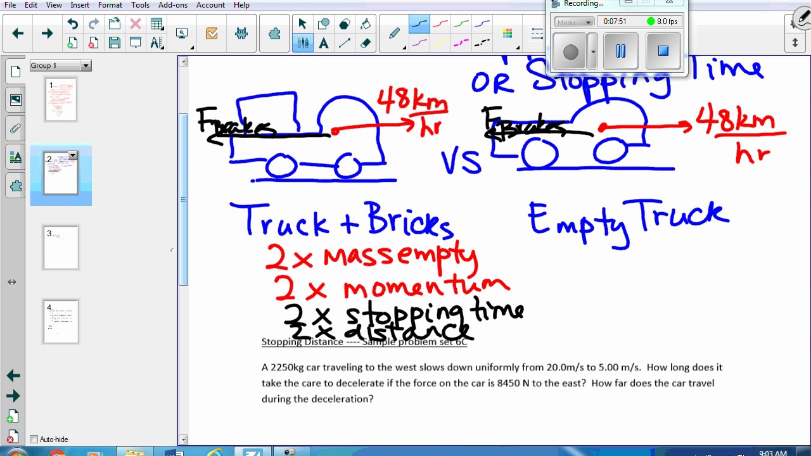
Task: Open the Account menu
Action: coord(210,5)
